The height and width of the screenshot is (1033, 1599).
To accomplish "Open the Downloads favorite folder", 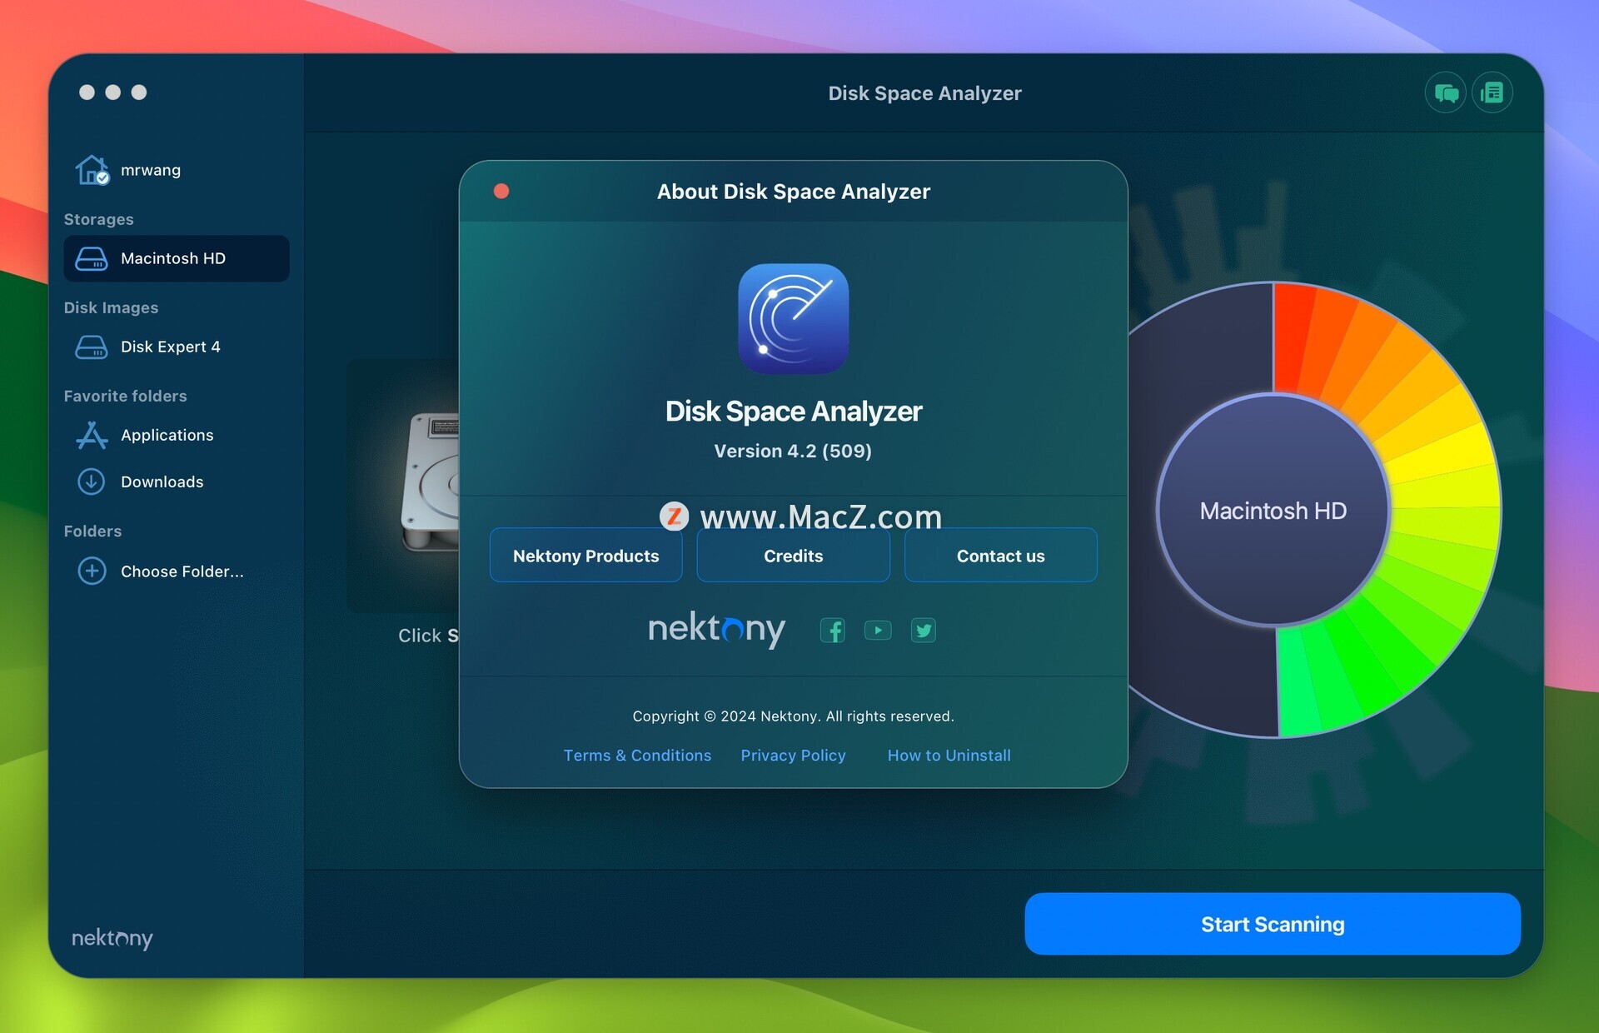I will click(x=177, y=482).
